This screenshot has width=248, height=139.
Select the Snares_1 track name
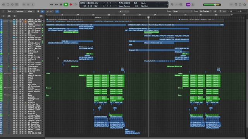(31, 50)
